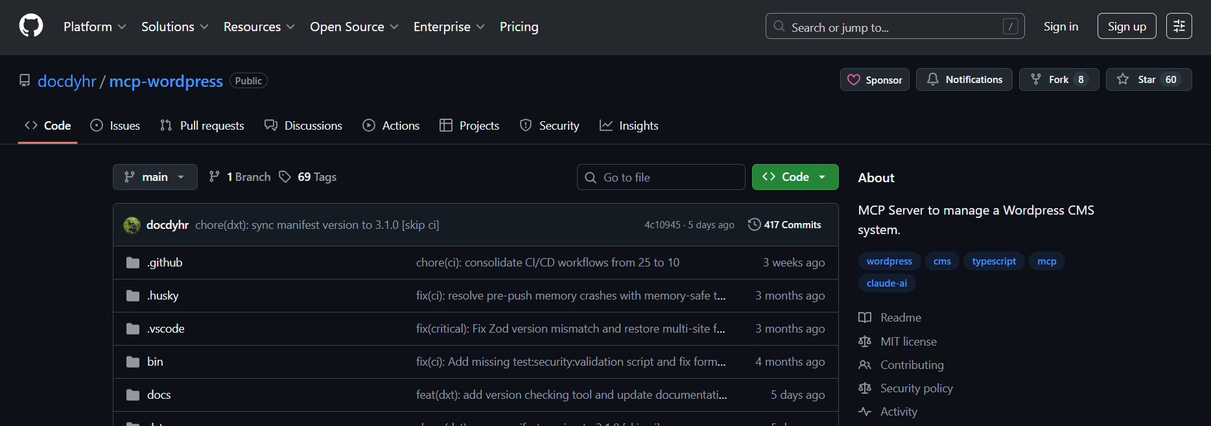1211x426 pixels.
Task: Open the Security tab
Action: [550, 126]
